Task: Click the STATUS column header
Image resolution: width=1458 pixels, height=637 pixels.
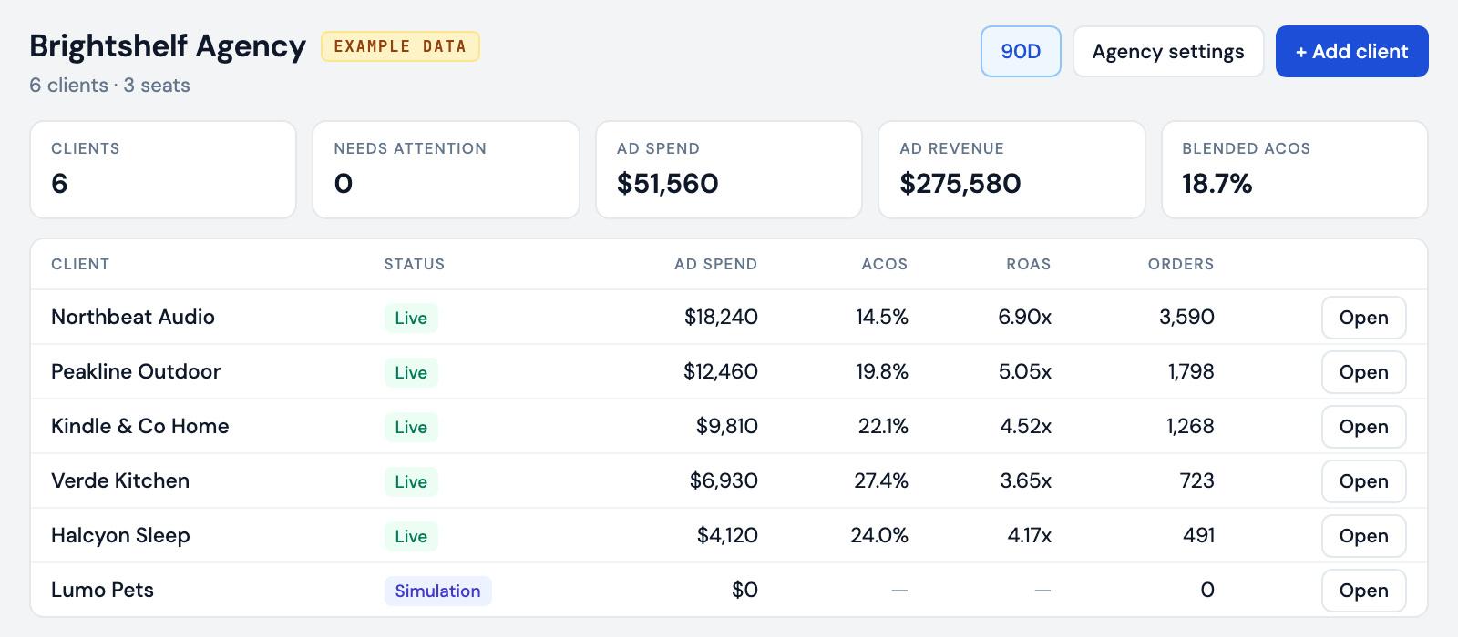Action: click(x=415, y=265)
